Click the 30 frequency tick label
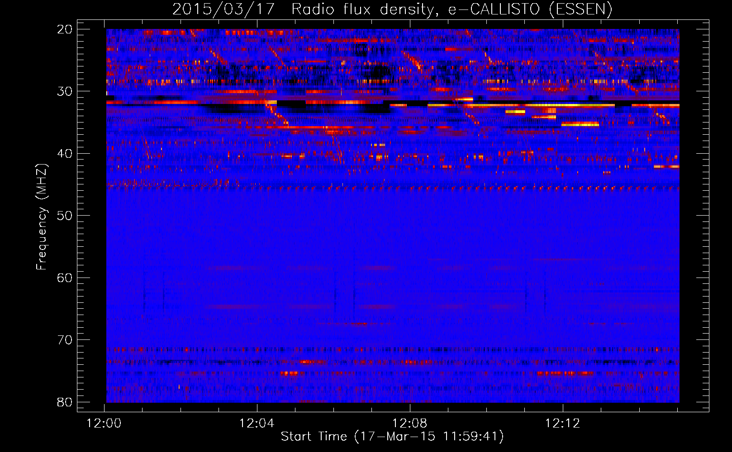732x452 pixels. click(x=65, y=91)
